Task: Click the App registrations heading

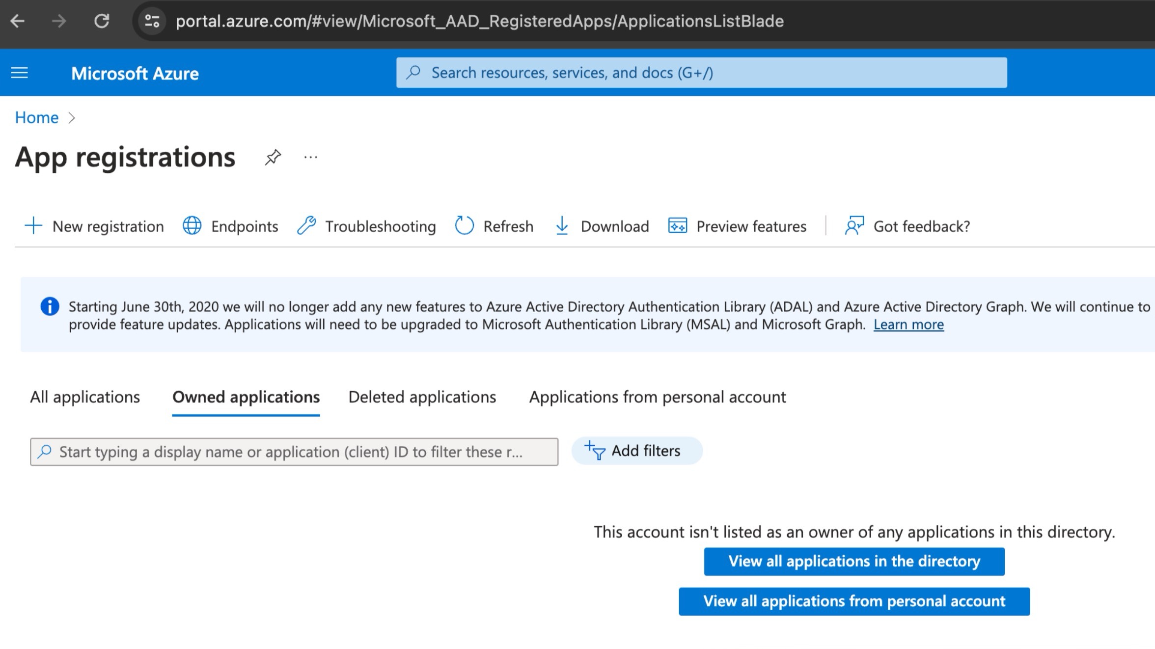Action: 125,158
